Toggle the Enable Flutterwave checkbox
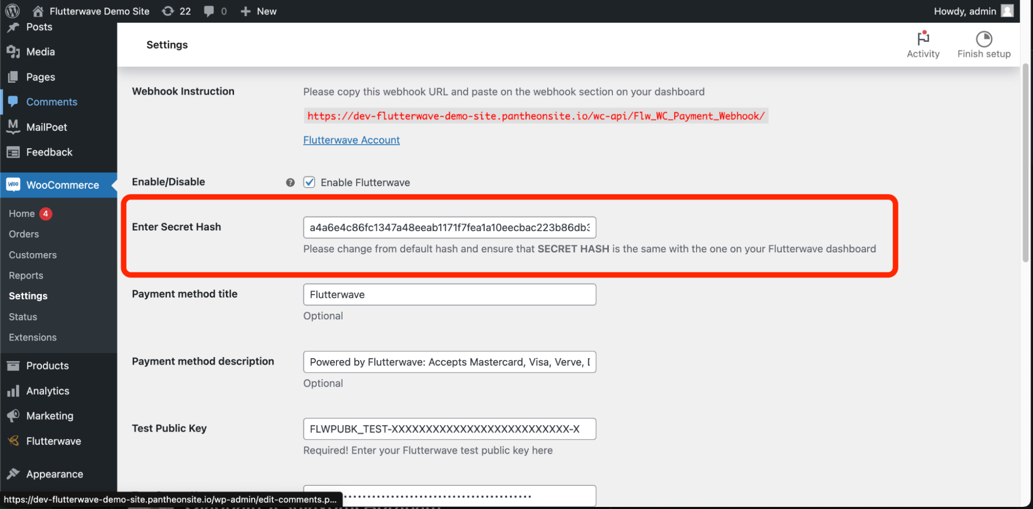Viewport: 1033px width, 509px height. [309, 182]
